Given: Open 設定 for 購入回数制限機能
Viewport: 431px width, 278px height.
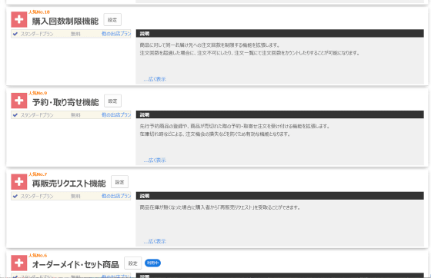Looking at the screenshot, I should click(x=112, y=20).
